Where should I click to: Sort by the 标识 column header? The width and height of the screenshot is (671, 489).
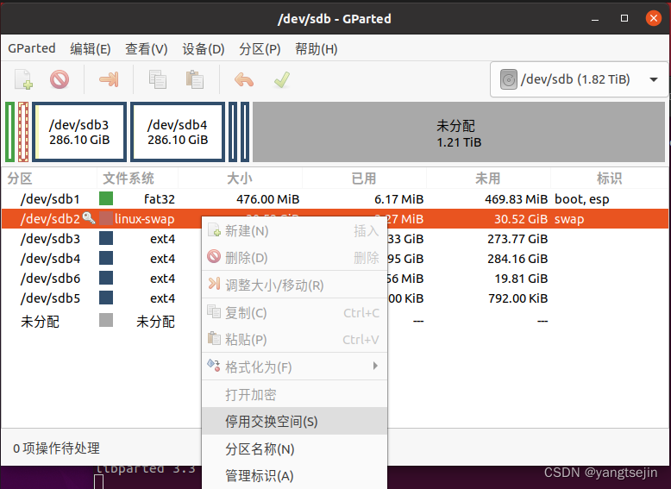click(610, 179)
